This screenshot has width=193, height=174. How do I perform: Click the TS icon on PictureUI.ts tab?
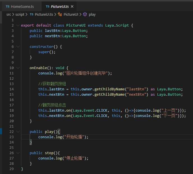point(47,6)
